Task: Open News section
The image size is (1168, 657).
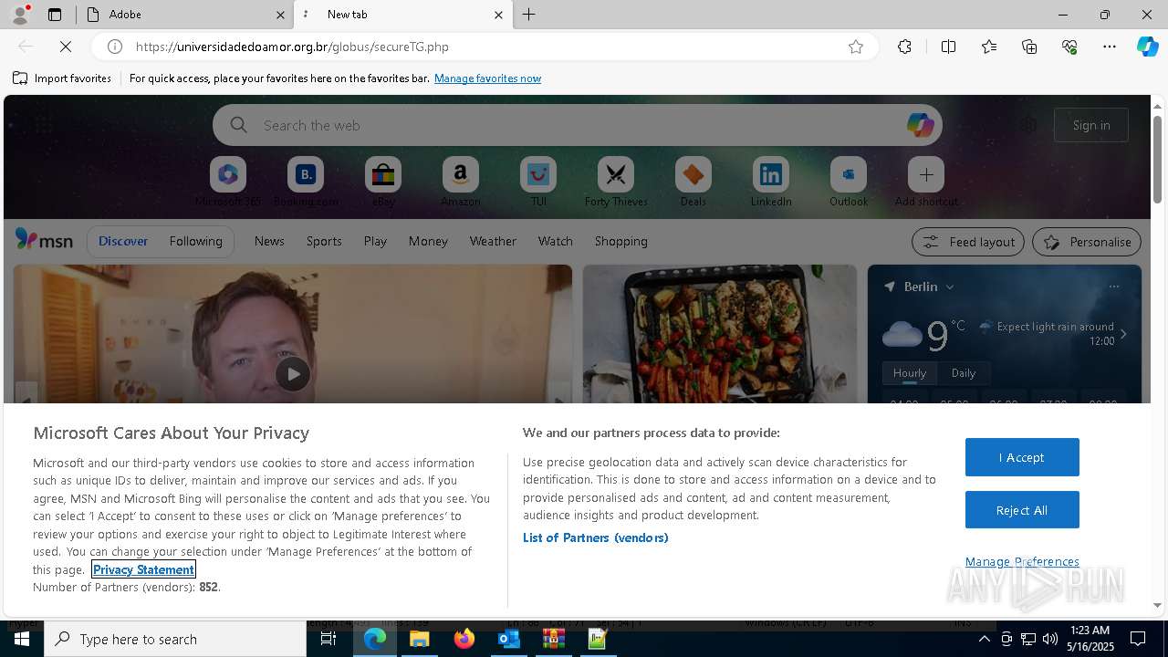Action: point(269,241)
